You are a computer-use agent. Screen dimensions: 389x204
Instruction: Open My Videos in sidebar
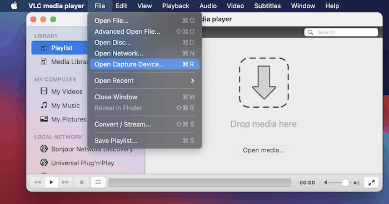[x=67, y=91]
